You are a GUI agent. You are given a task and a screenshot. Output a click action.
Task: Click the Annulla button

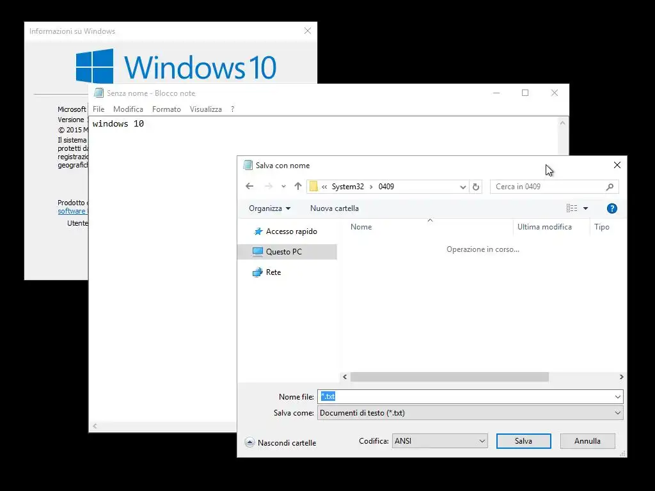tap(587, 441)
